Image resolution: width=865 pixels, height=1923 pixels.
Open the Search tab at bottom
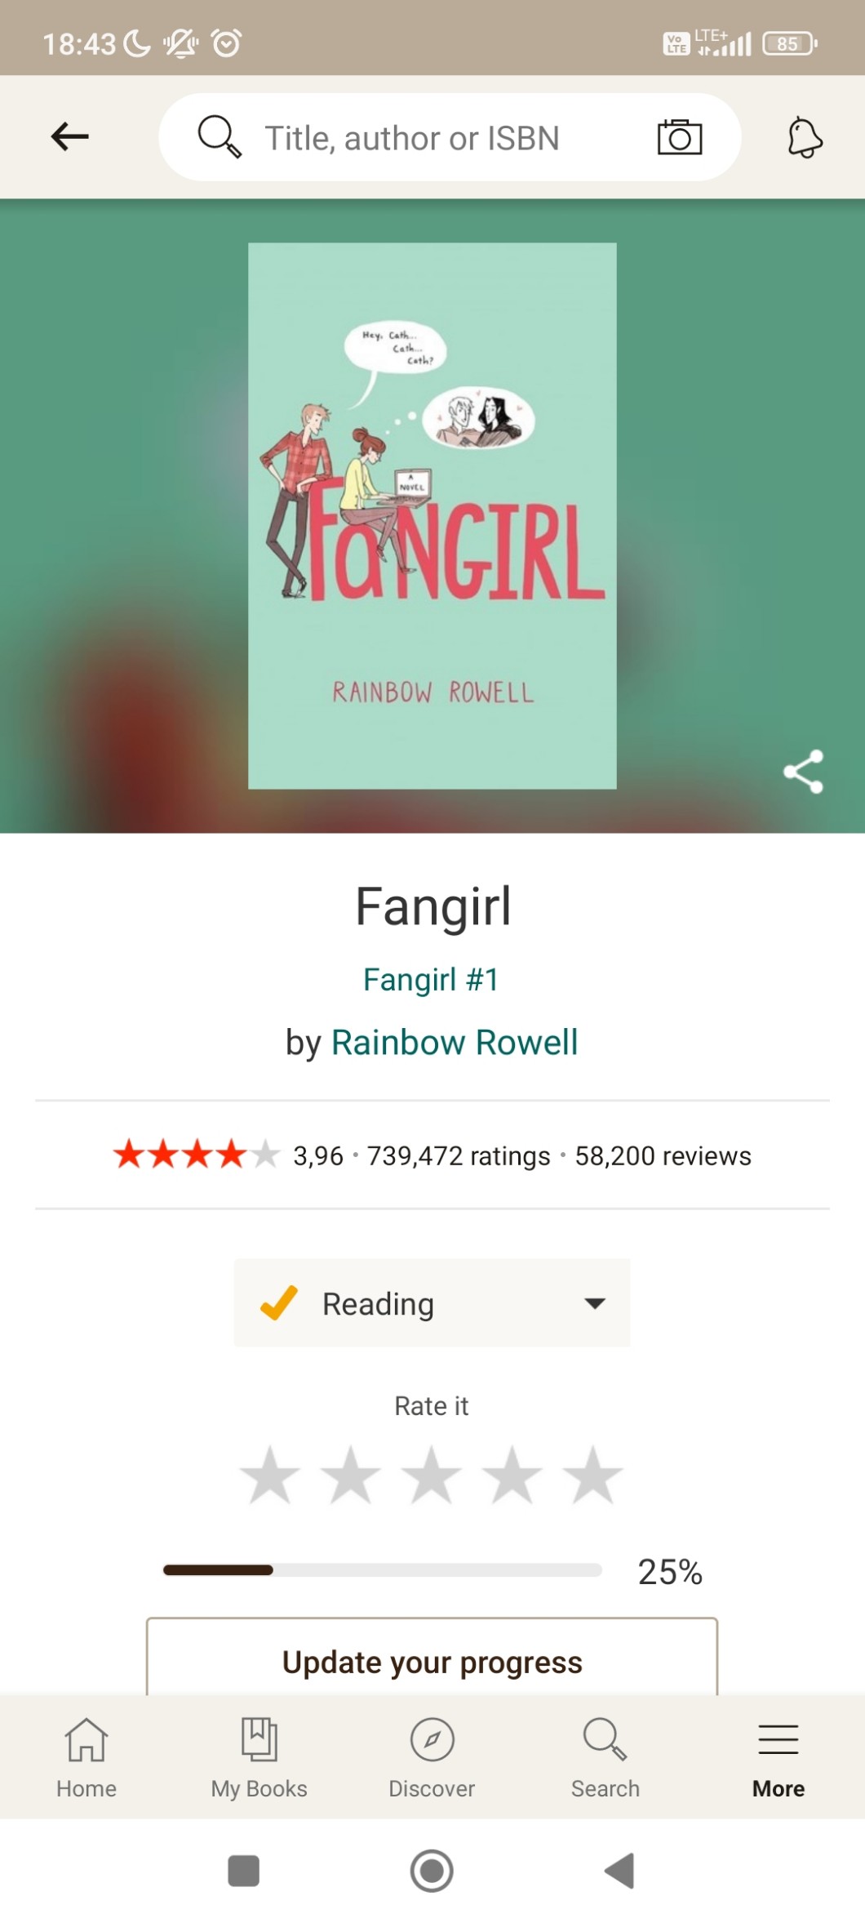[605, 1757]
